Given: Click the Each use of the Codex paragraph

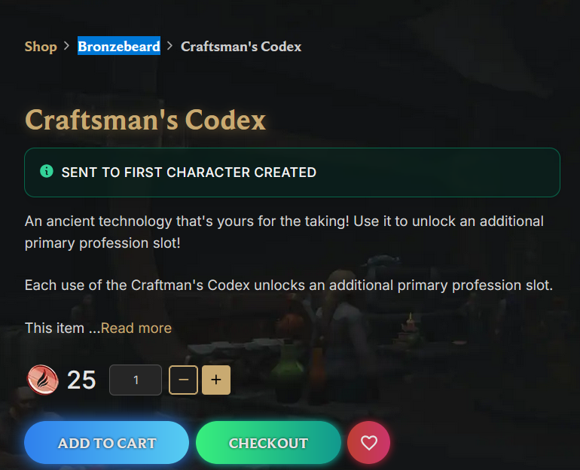Looking at the screenshot, I should click(288, 285).
